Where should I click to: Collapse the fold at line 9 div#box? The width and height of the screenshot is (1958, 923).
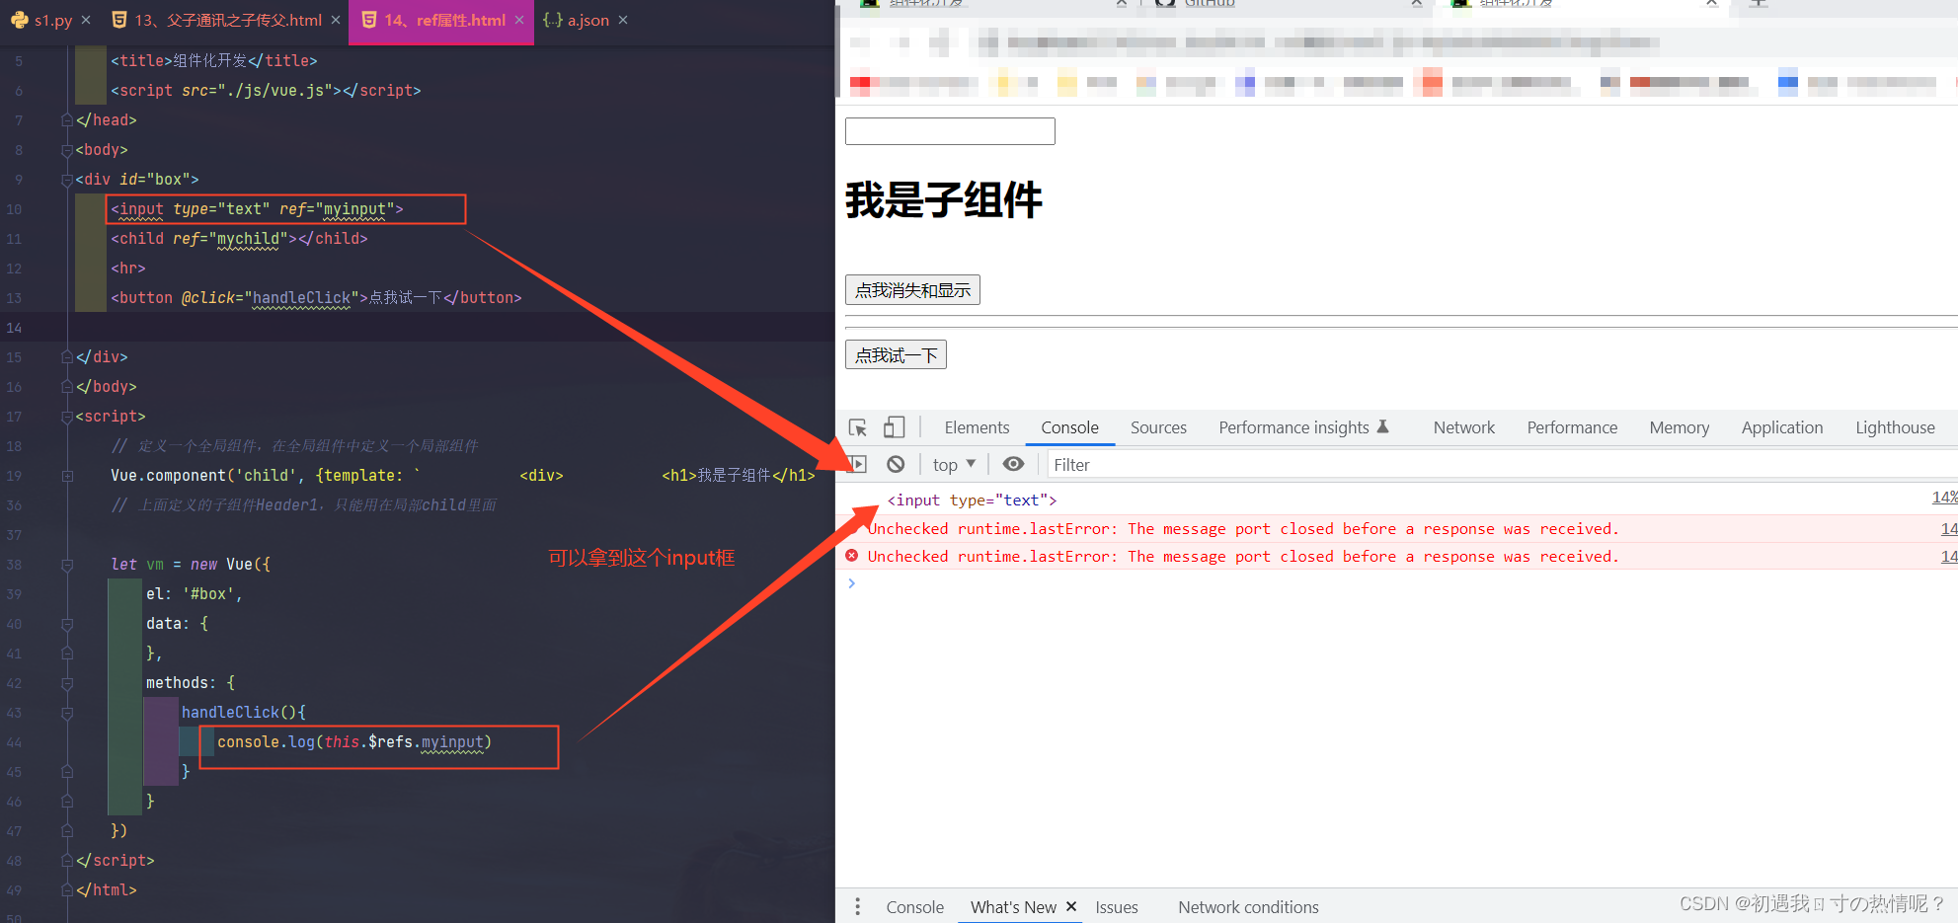click(x=67, y=179)
